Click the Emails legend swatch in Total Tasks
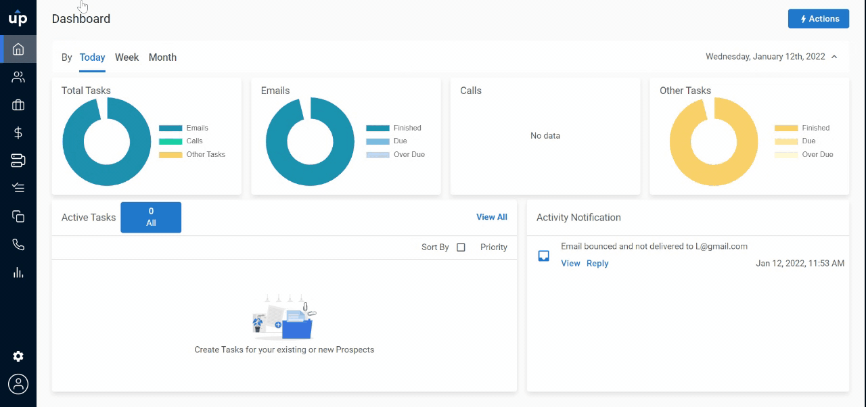 click(170, 128)
